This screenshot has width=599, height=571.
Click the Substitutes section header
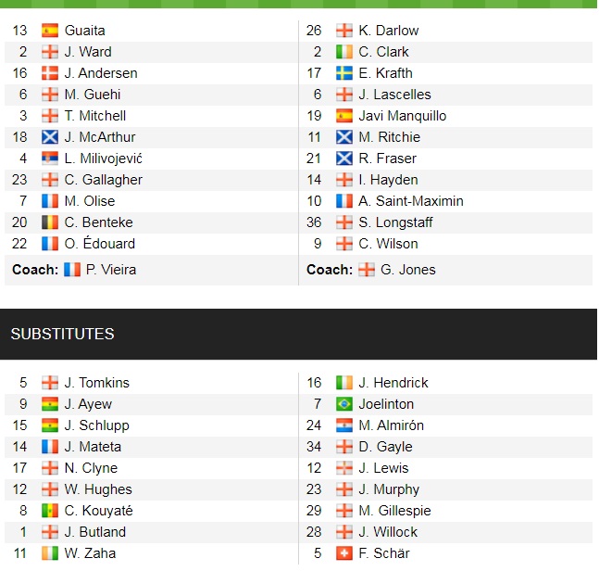pos(63,334)
